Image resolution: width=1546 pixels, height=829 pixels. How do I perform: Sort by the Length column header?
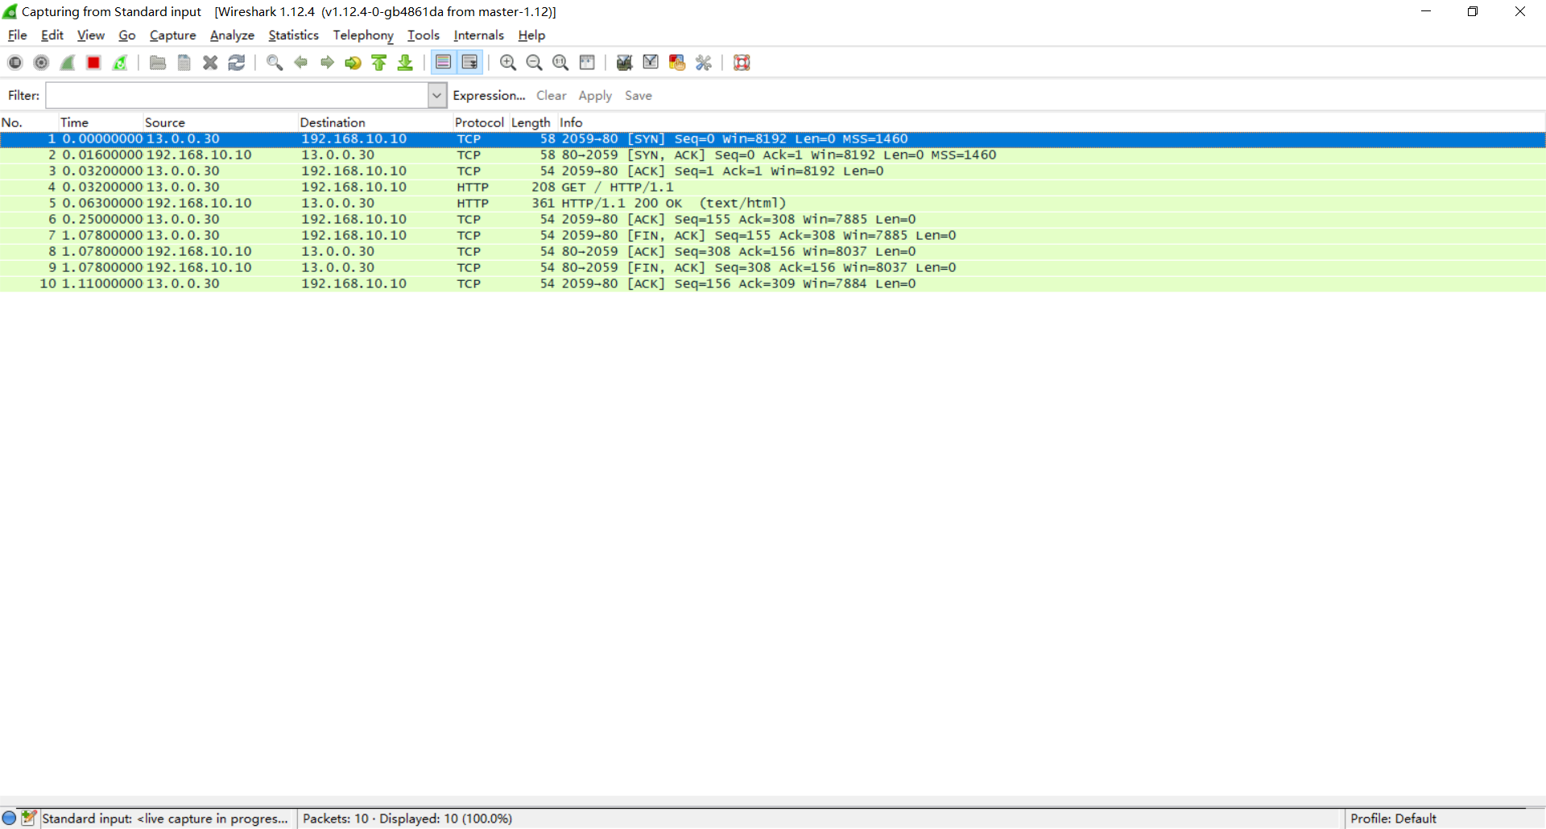531,122
